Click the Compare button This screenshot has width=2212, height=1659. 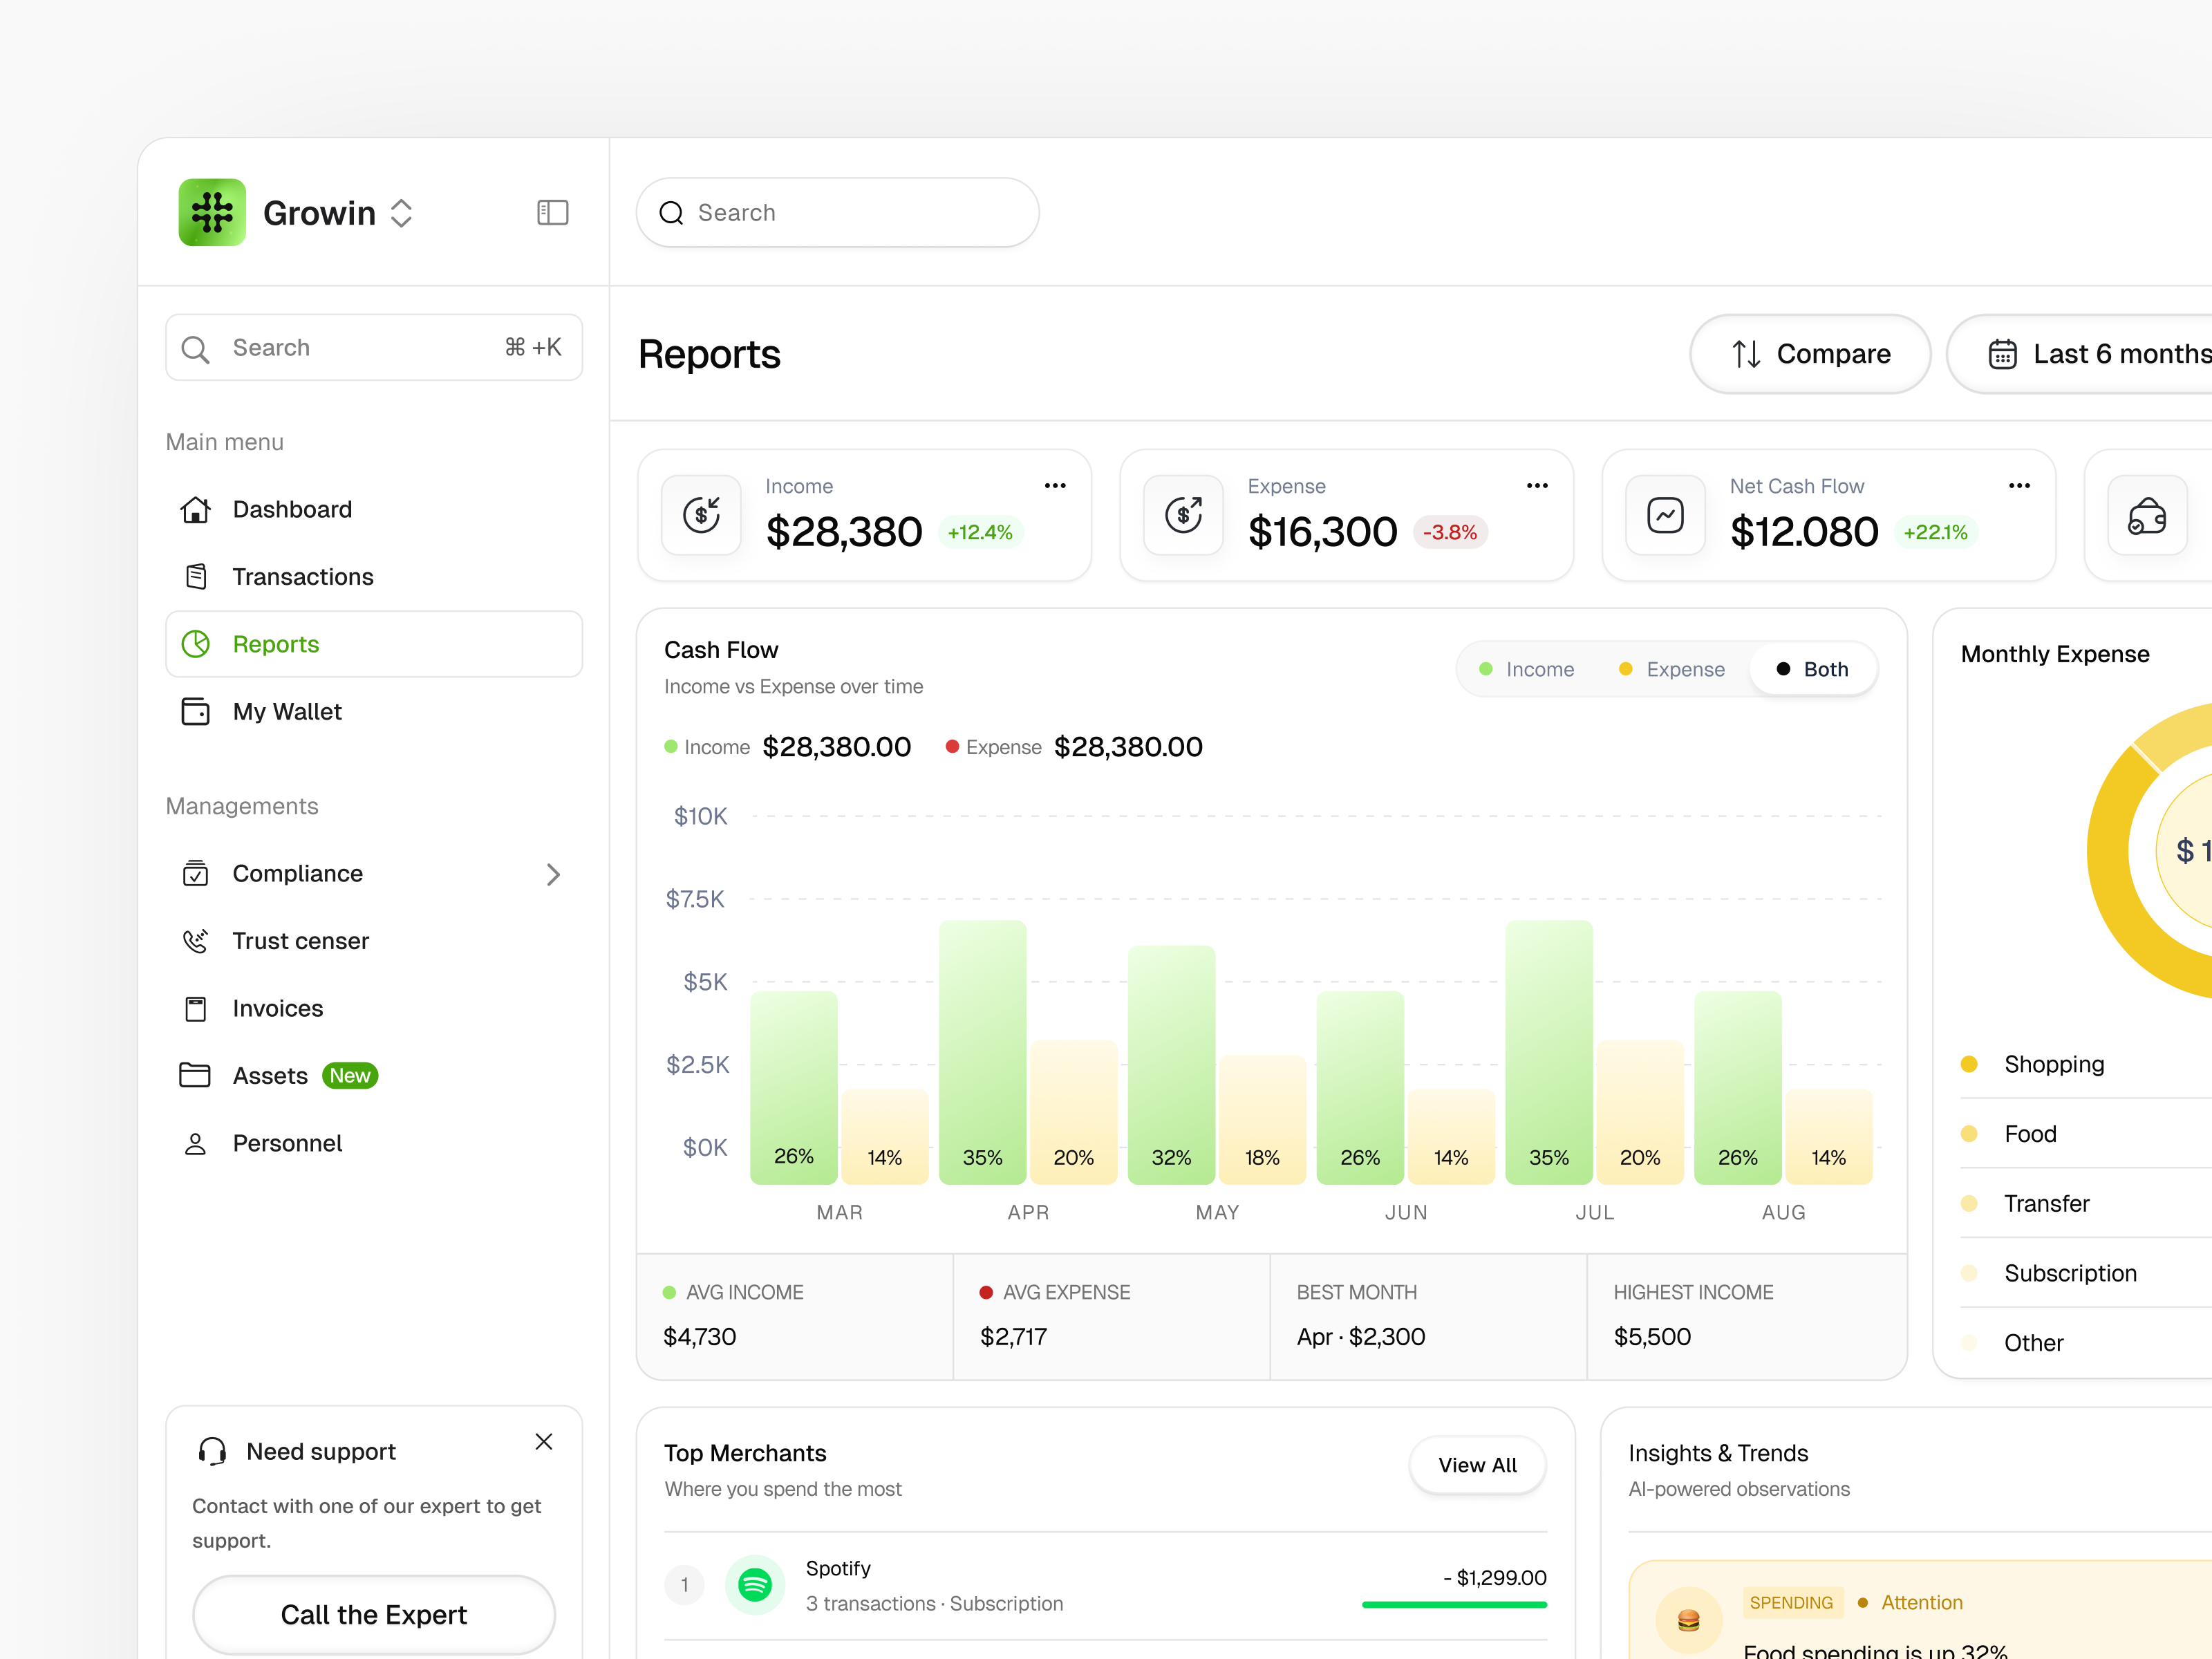[1810, 354]
